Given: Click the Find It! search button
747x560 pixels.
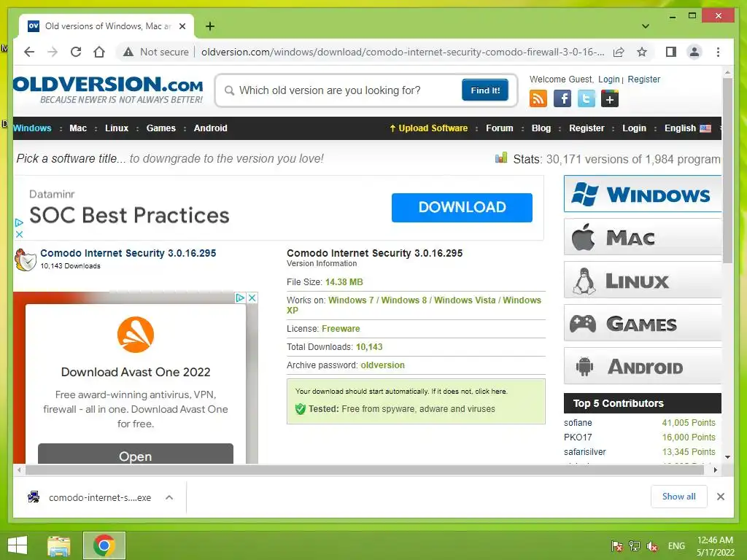Looking at the screenshot, I should pos(485,90).
